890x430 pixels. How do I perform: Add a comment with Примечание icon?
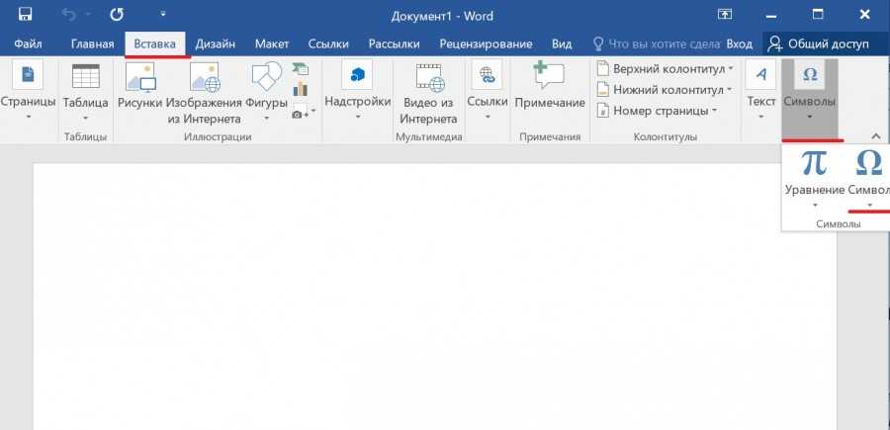click(550, 79)
